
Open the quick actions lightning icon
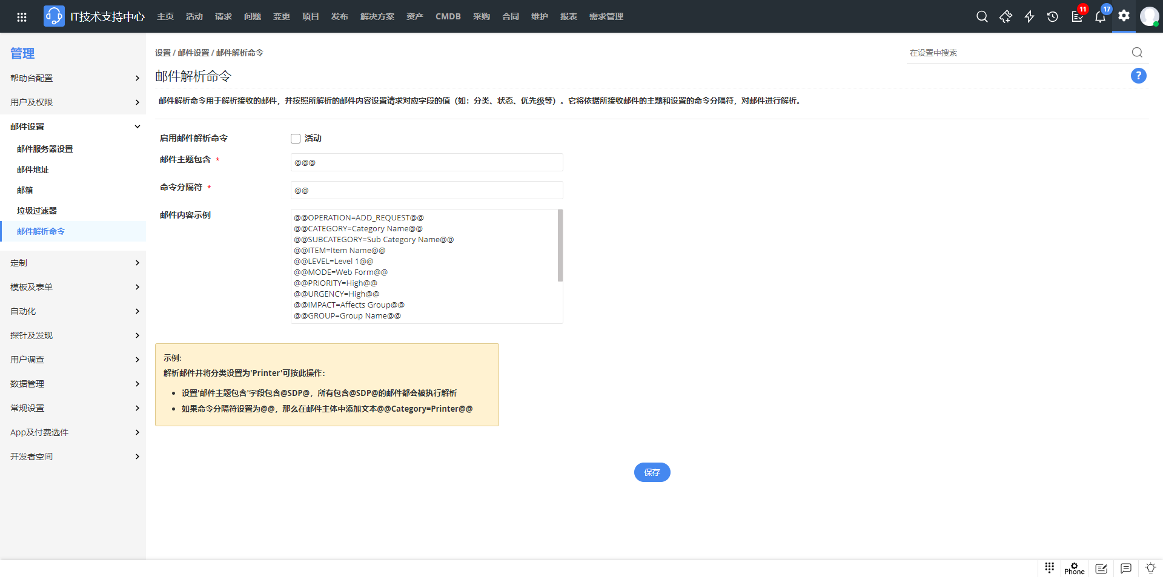[x=1029, y=17]
